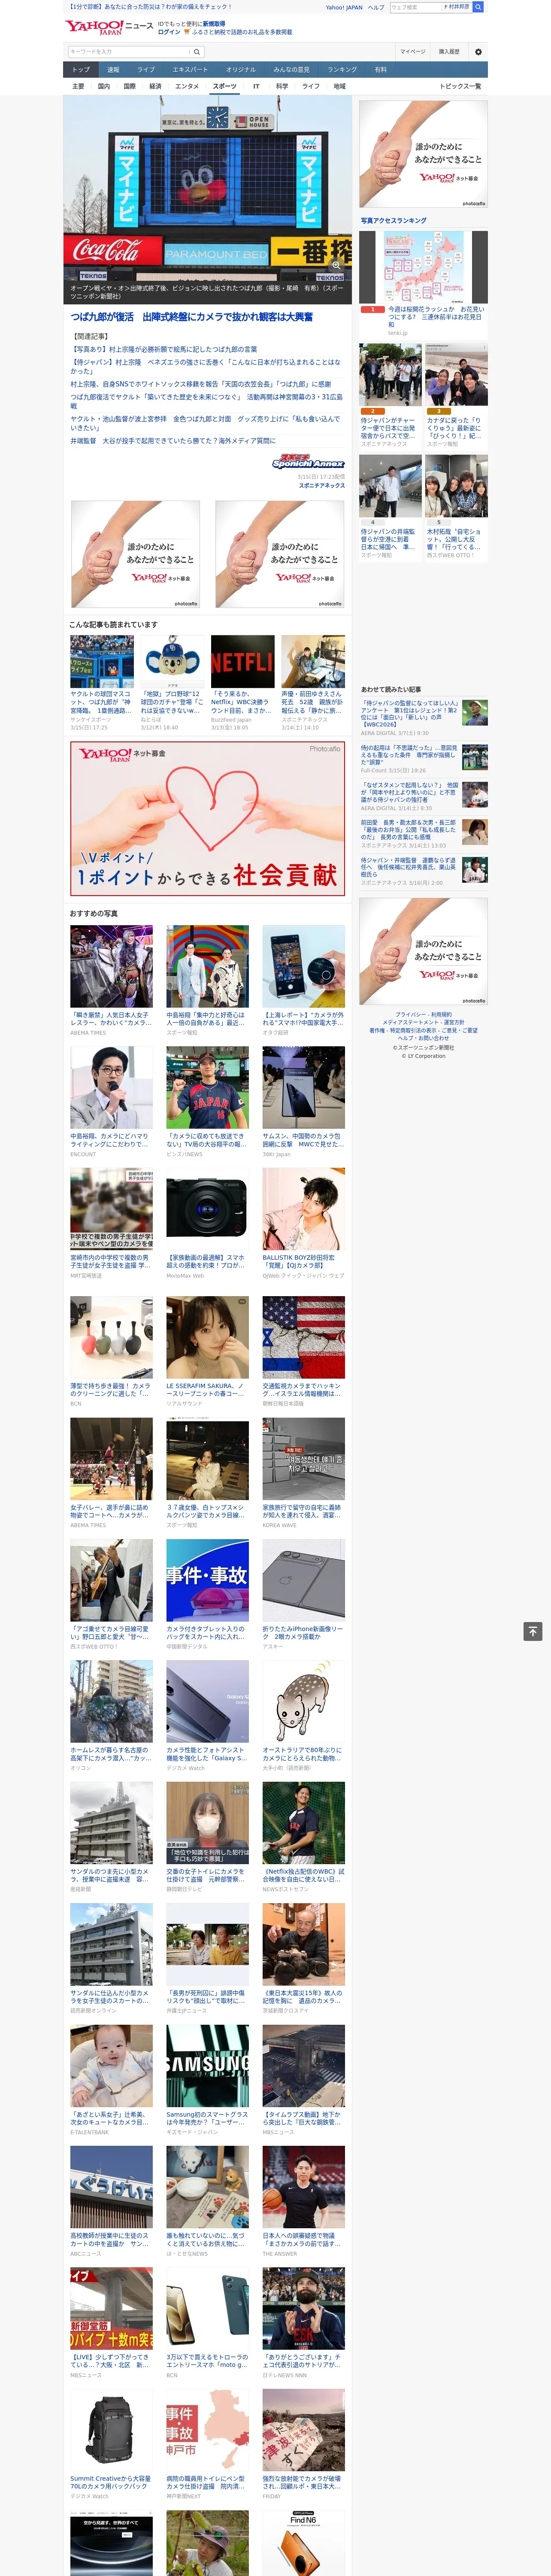Click the Yahoo! JAPAN News logo
The height and width of the screenshot is (2576, 551).
point(109,27)
